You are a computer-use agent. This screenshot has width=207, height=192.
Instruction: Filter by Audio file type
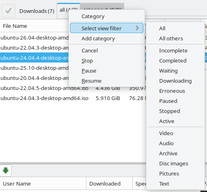[175, 144]
